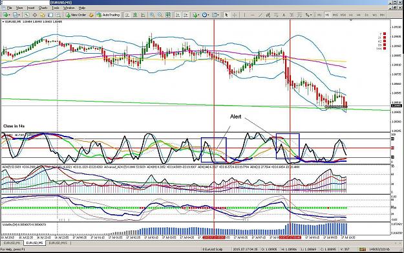Screen dimensions: 404x253
Task: Click the New Order button
Action: point(76,15)
